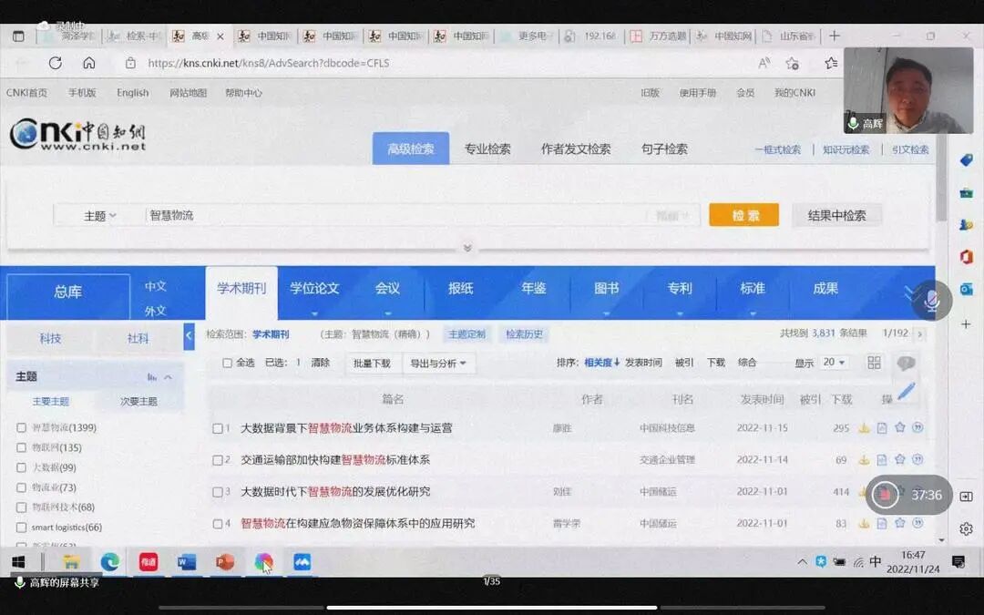Collapse the left sidebar with blue arrow
This screenshot has height=615, width=984.
(189, 336)
